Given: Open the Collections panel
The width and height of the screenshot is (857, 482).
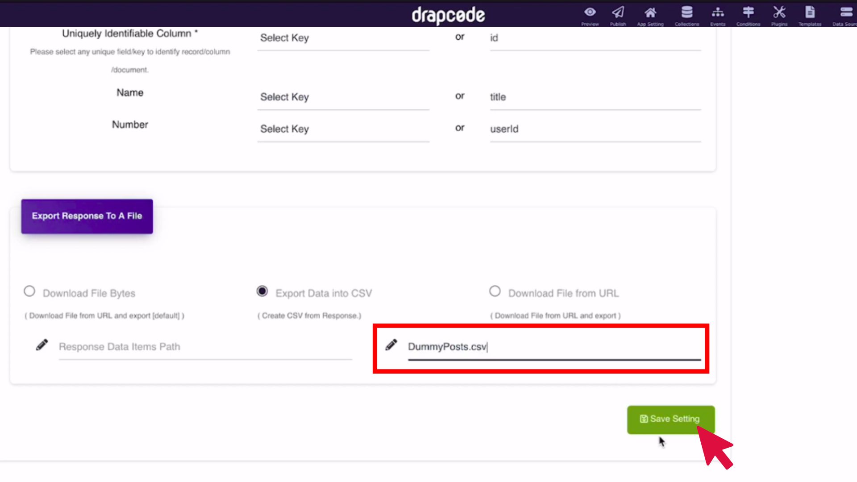Looking at the screenshot, I should (x=686, y=15).
